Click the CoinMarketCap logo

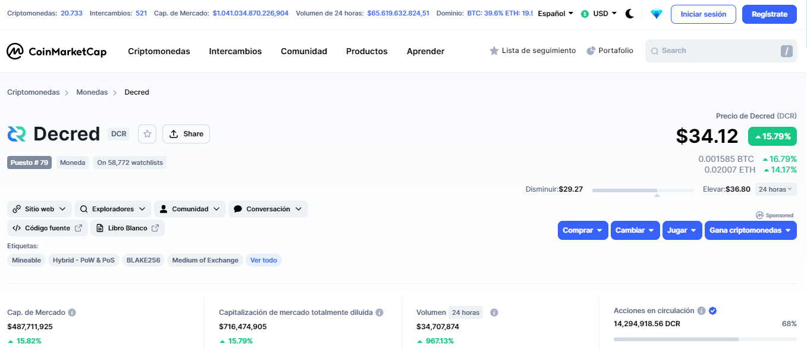(x=56, y=52)
